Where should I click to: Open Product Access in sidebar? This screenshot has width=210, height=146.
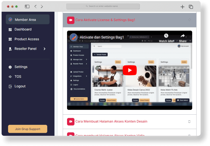(x=27, y=39)
